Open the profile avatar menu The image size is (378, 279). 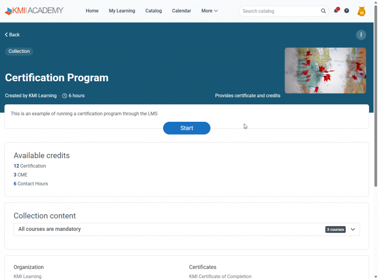pyautogui.click(x=361, y=10)
